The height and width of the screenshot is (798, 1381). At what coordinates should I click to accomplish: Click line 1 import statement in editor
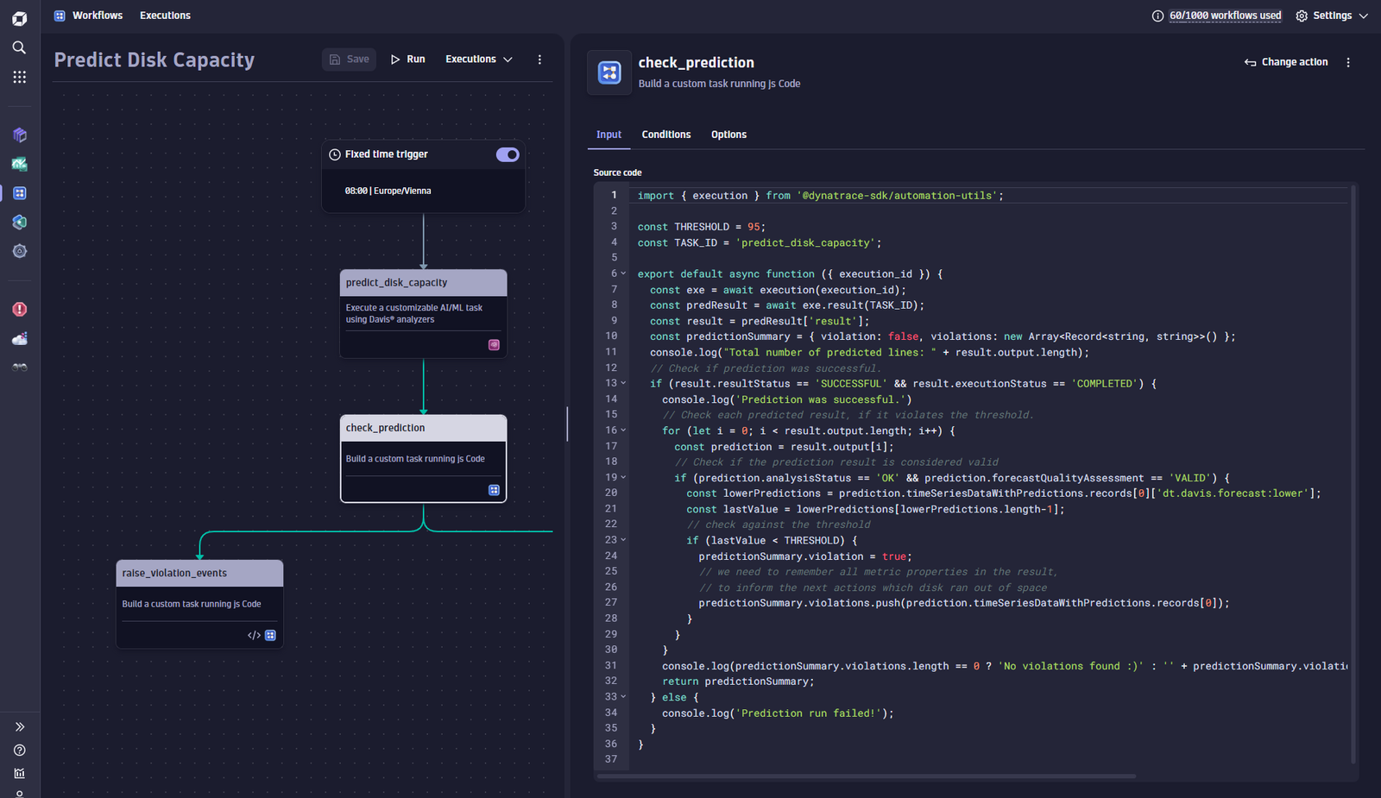(820, 196)
